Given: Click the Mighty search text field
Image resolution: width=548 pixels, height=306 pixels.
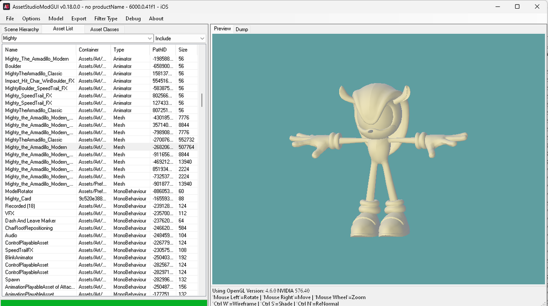Looking at the screenshot, I should tap(74, 38).
